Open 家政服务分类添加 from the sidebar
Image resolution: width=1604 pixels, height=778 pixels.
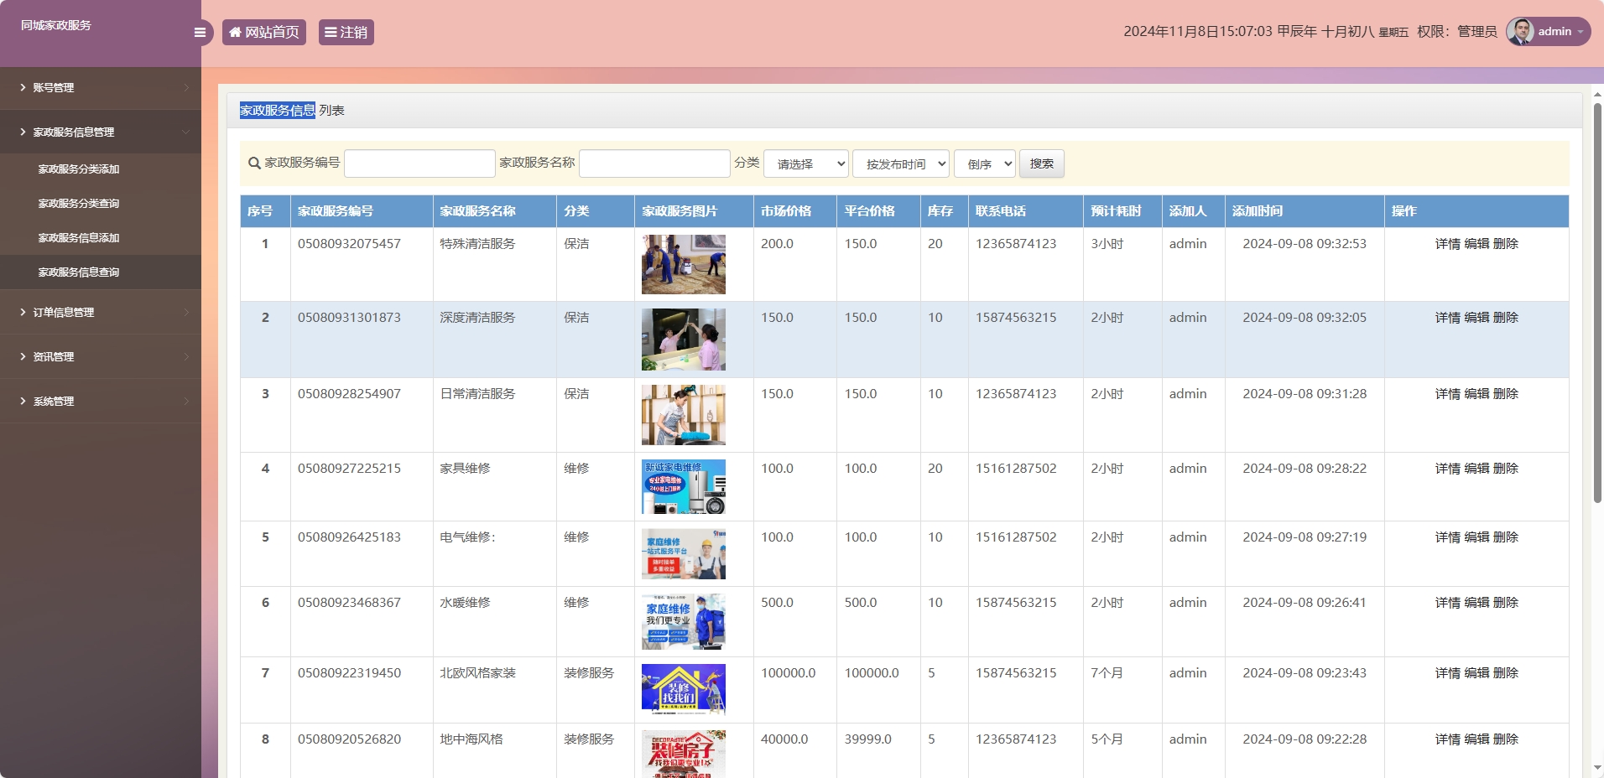[x=78, y=169]
